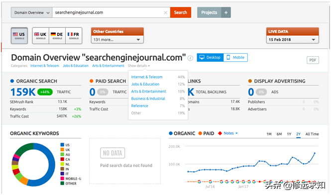Viewport: 331px width, 195px height.
Task: Click the info icon beside domain title
Action: tap(190, 58)
